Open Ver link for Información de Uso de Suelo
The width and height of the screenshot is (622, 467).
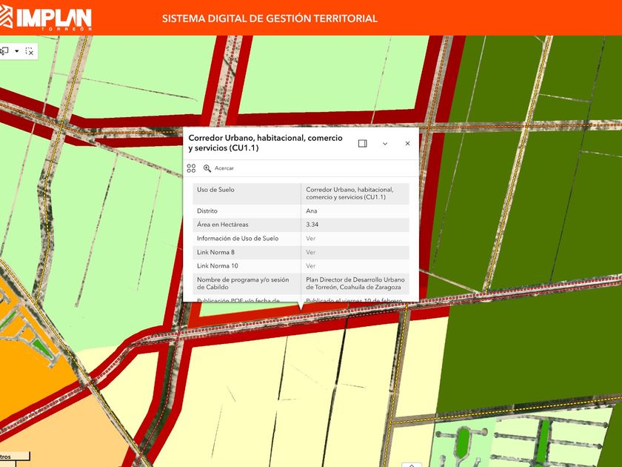tap(311, 239)
